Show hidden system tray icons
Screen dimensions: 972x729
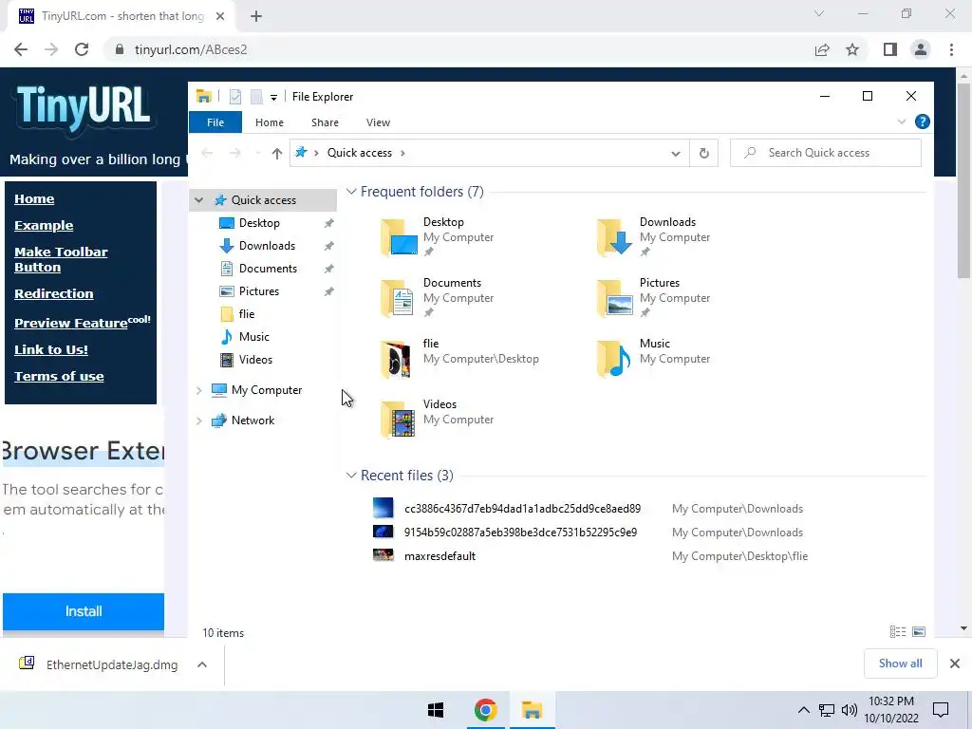point(803,710)
